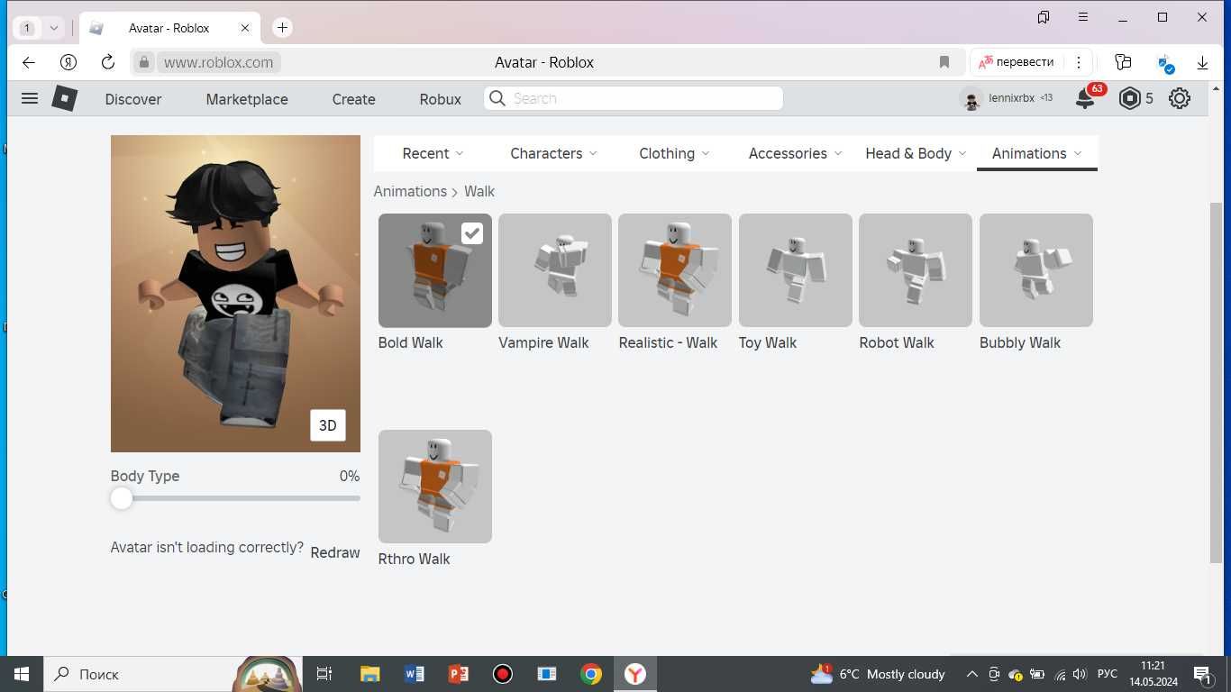Click the Yandex home button icon
This screenshot has height=692, width=1231.
[x=68, y=62]
